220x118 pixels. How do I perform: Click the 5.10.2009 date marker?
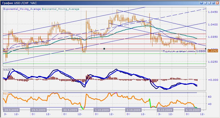click(x=164, y=110)
